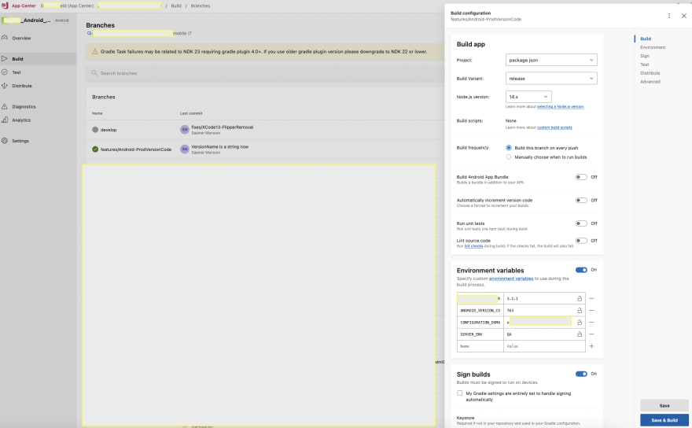Viewport: 692px width, 428px height.
Task: Open Overview in the left sidebar
Action: tap(21, 39)
